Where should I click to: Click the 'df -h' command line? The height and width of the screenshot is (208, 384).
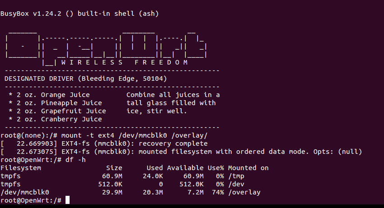(43, 160)
